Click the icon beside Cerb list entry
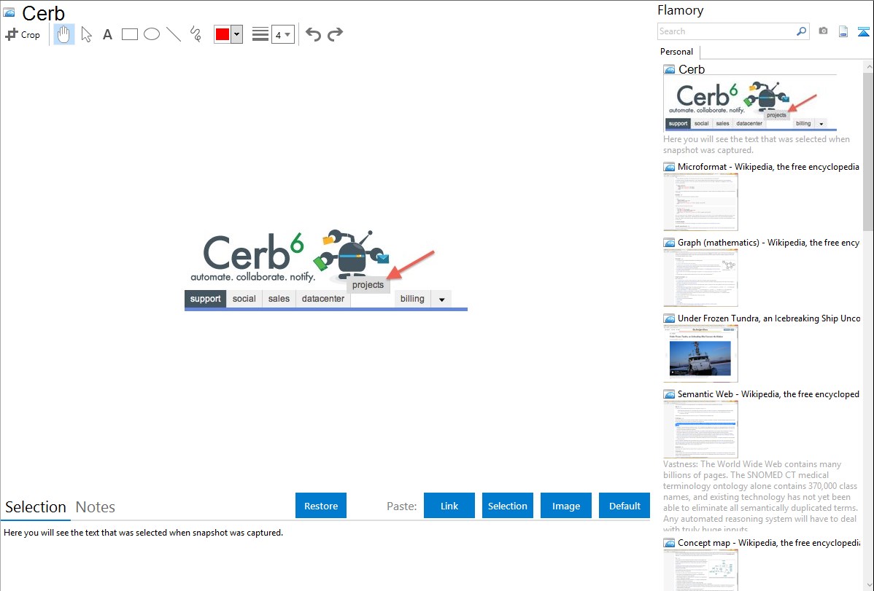This screenshot has width=874, height=591. click(670, 70)
